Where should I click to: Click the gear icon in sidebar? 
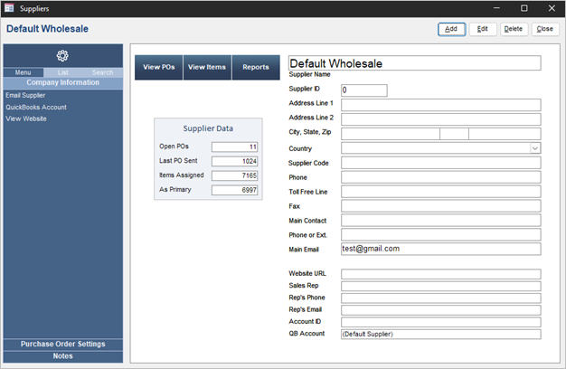tap(62, 56)
